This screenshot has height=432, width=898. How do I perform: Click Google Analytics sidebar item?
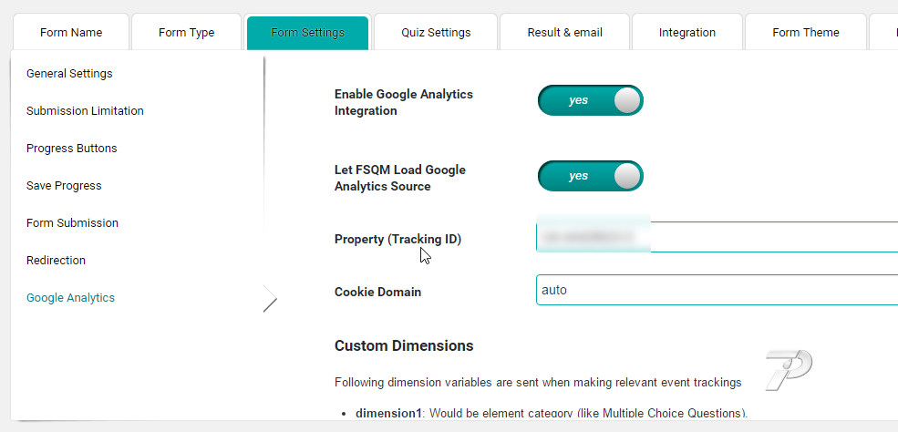click(70, 298)
